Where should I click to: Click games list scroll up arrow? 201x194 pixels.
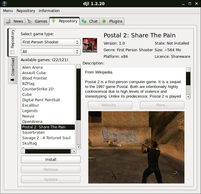78,66
